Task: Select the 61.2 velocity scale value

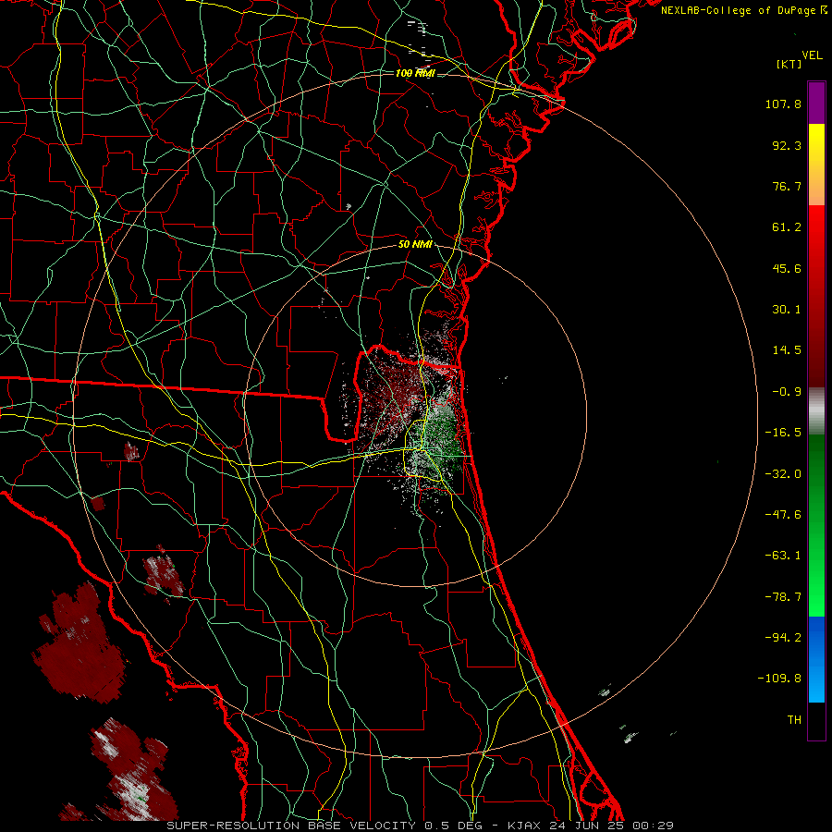Action: click(x=787, y=227)
